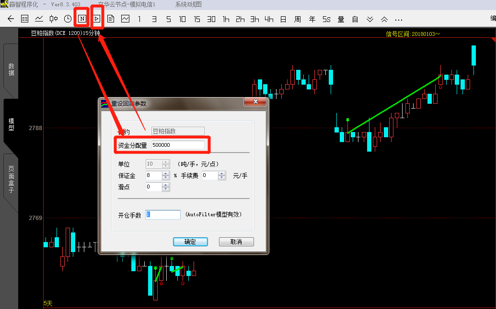Image resolution: width=496 pixels, height=309 pixels.
Task: Switch to the time-share line chart icon
Action: 39,19
